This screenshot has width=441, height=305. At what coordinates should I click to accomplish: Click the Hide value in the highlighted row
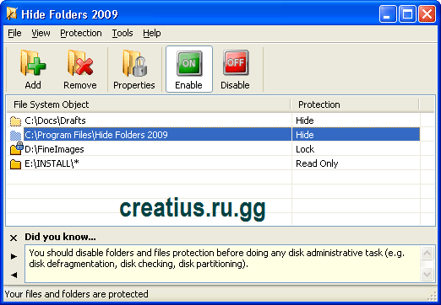[x=305, y=135]
